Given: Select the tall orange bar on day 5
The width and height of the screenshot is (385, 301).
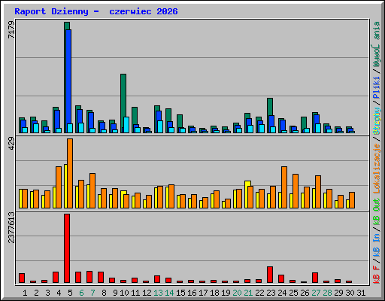Looking at the screenshot, I should point(70,173).
